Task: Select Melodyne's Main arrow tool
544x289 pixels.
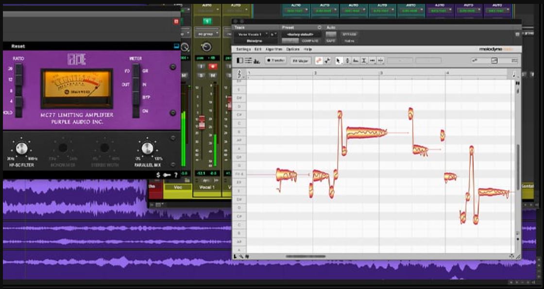Action: (339, 61)
